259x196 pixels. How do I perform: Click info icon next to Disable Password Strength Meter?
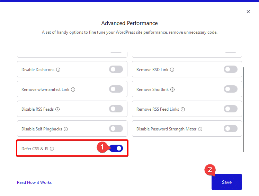(x=200, y=129)
